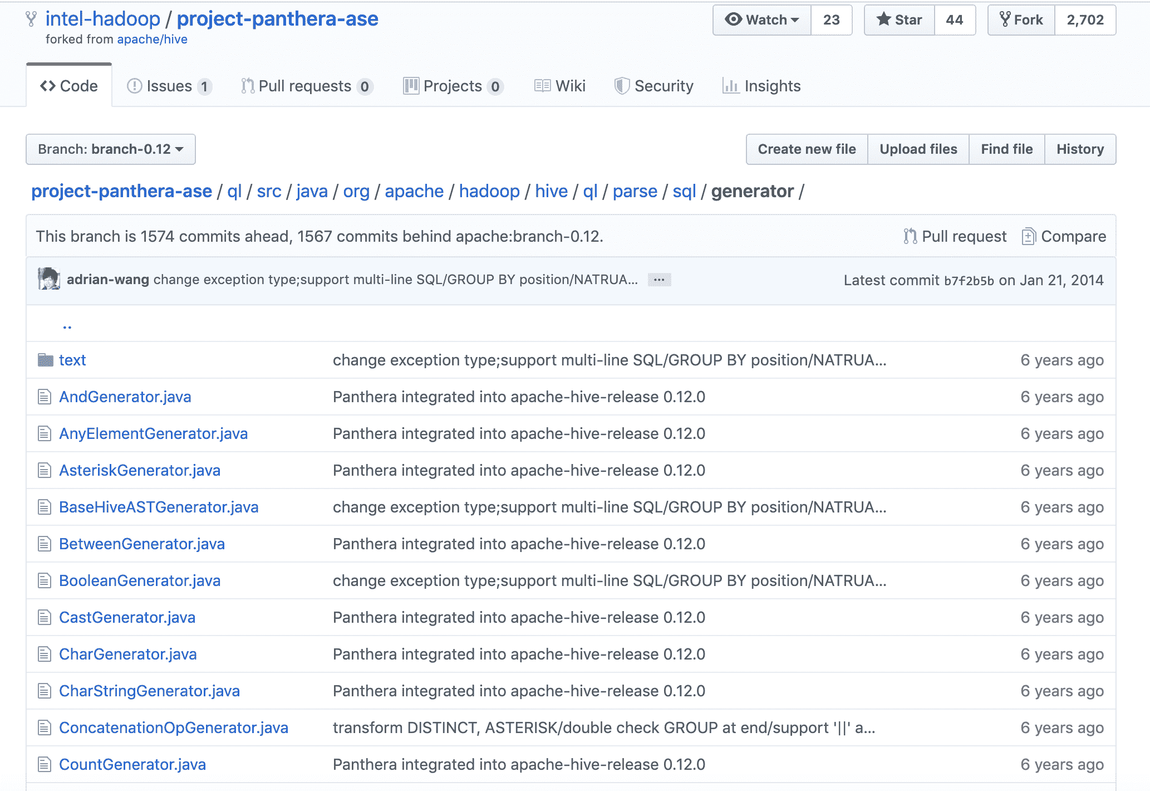Open the Watch notifications dropdown
1150x791 pixels.
(x=762, y=20)
